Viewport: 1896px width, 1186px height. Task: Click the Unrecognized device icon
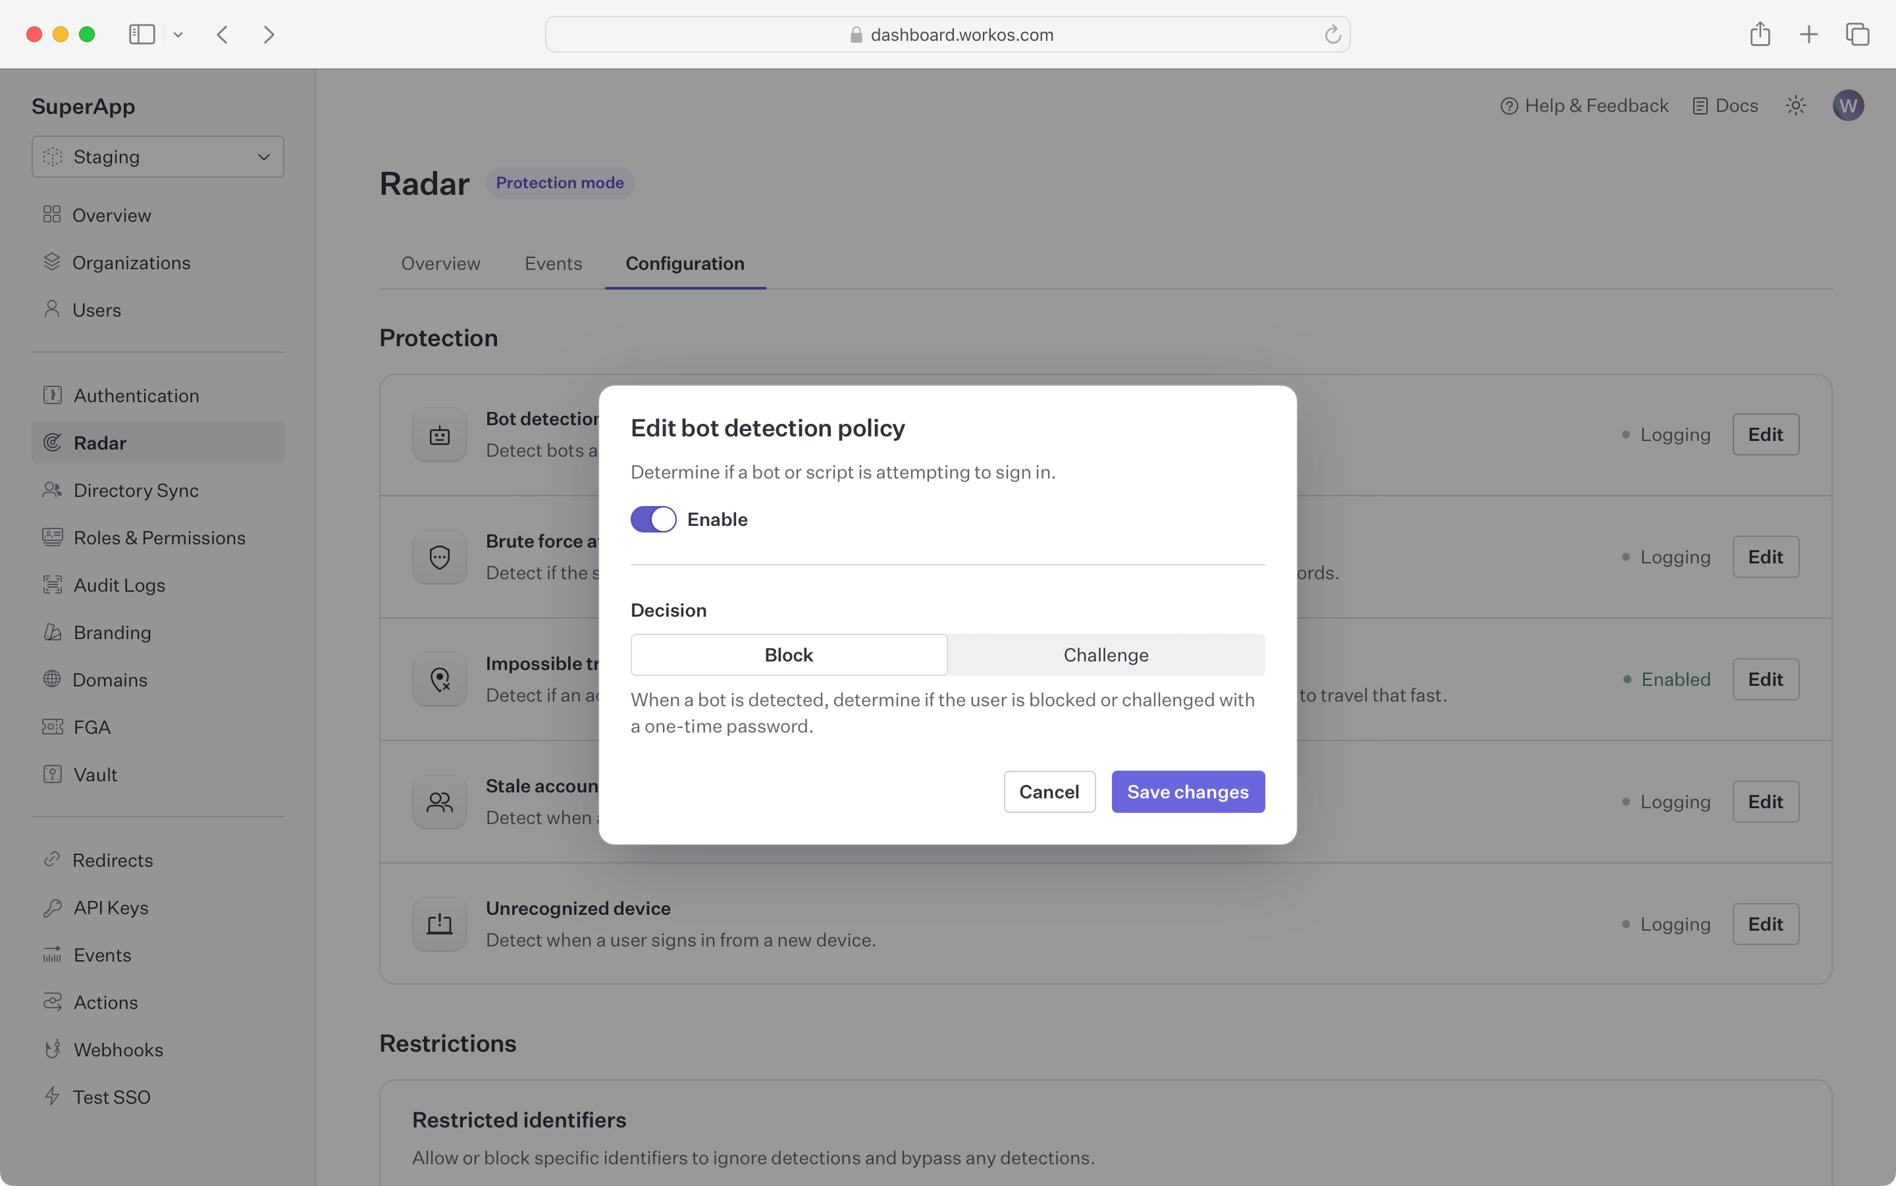coord(439,924)
